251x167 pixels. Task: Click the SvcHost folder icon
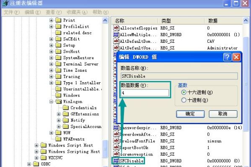[58, 52]
